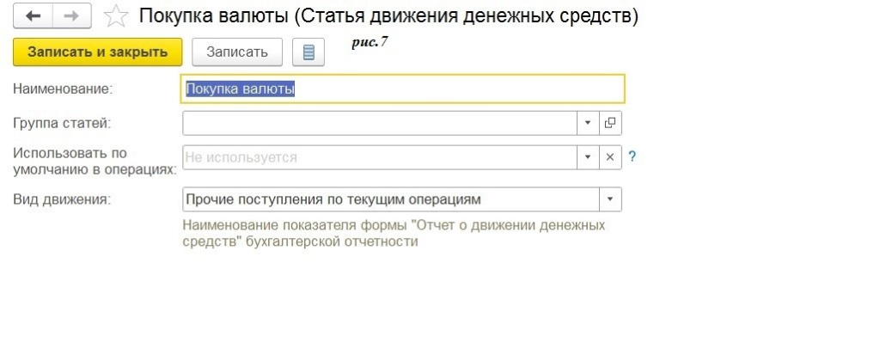Click the 'Наименование' text field
Viewport: 880px width, 361px height.
(404, 89)
